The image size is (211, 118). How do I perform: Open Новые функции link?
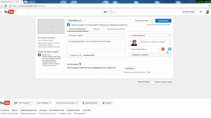[x=79, y=113]
